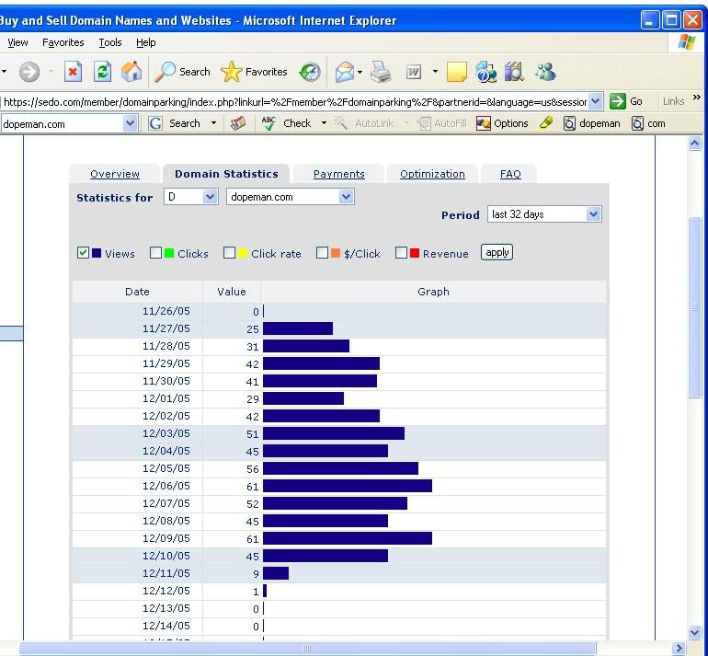
Task: Open the Mail envelope icon
Action: tap(345, 72)
